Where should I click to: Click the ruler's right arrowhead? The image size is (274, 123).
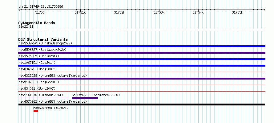(x=264, y=10)
